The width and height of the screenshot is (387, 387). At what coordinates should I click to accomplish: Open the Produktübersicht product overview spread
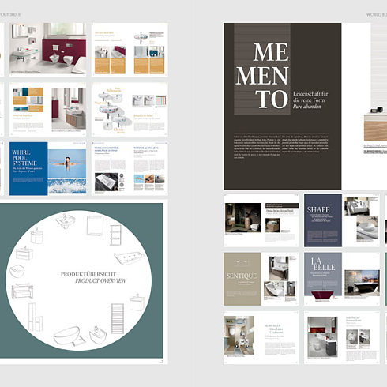click(x=81, y=280)
